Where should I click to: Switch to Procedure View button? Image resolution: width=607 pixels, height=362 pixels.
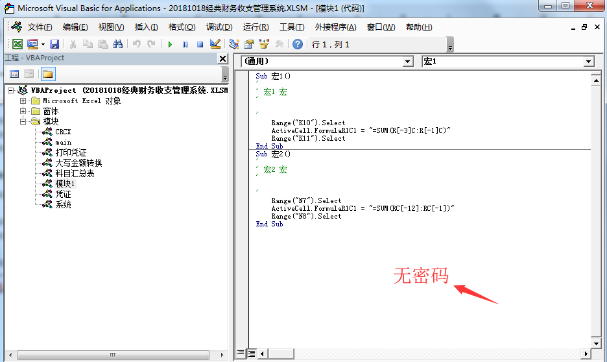coord(241,353)
